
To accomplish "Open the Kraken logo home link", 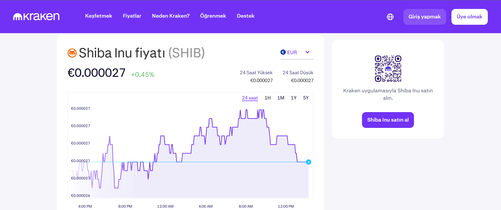I will 36,17.
